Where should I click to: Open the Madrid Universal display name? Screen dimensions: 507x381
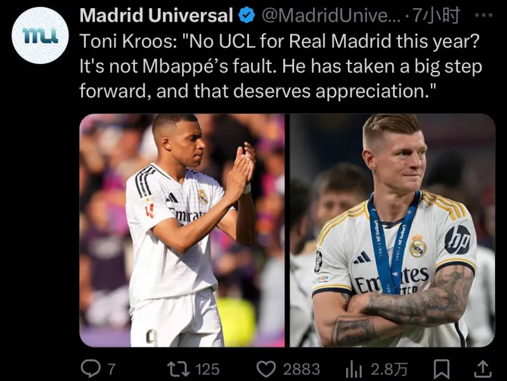156,15
